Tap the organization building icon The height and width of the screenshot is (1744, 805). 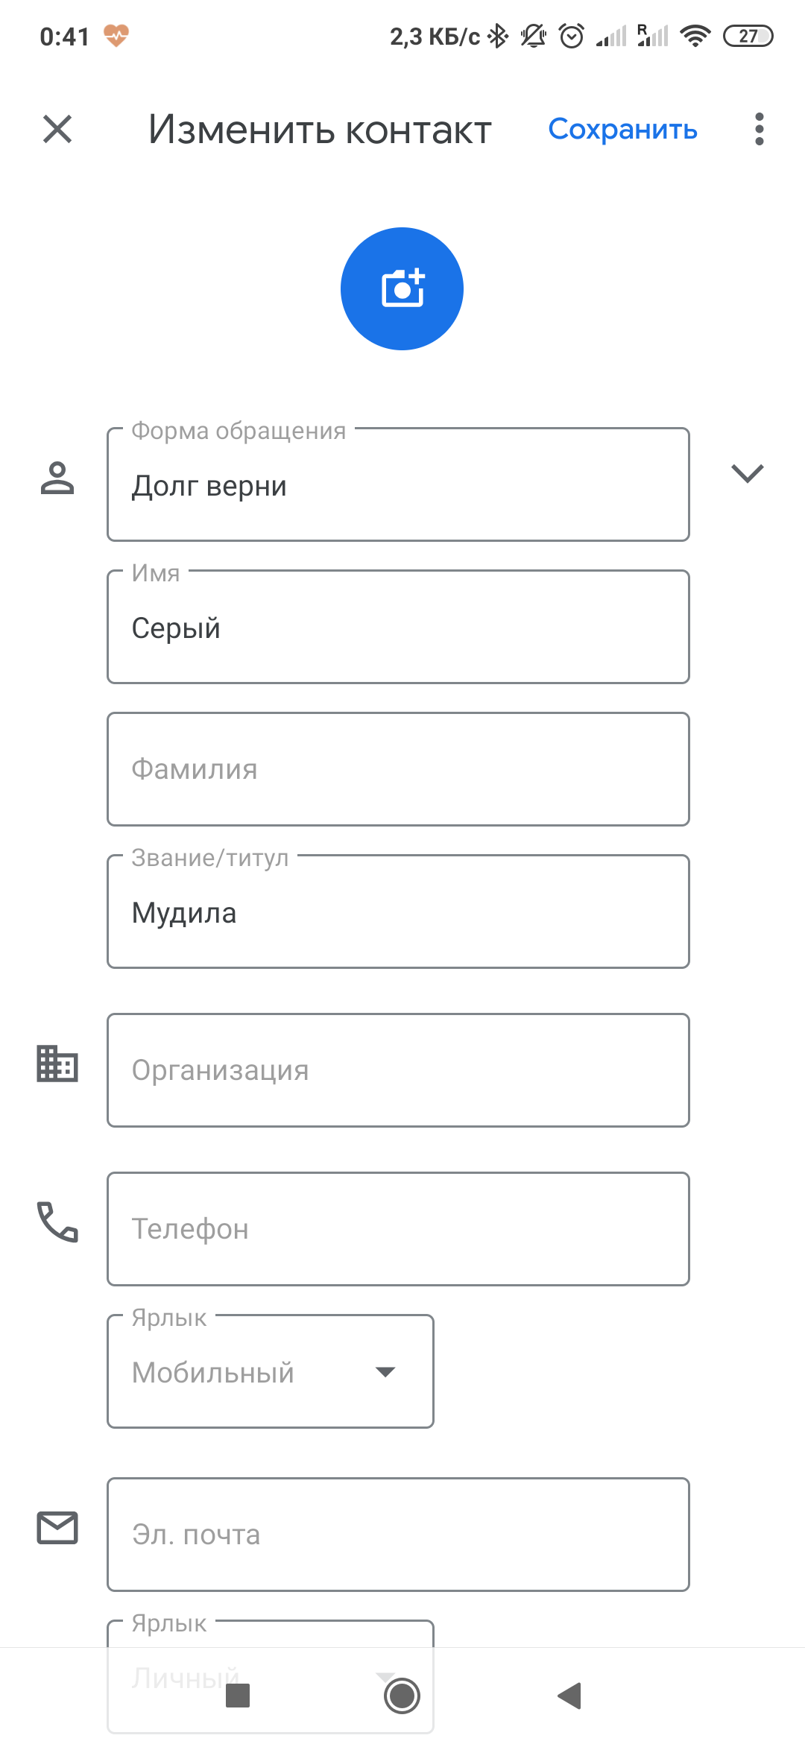click(x=57, y=1064)
